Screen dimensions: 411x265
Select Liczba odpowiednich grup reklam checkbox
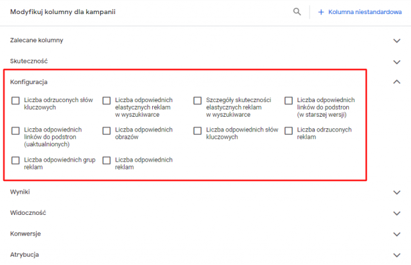point(15,160)
